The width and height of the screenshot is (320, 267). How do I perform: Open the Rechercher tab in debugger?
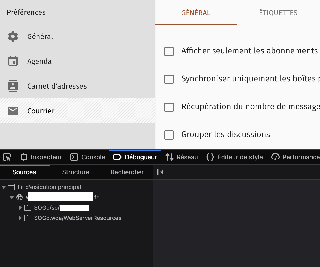click(127, 172)
